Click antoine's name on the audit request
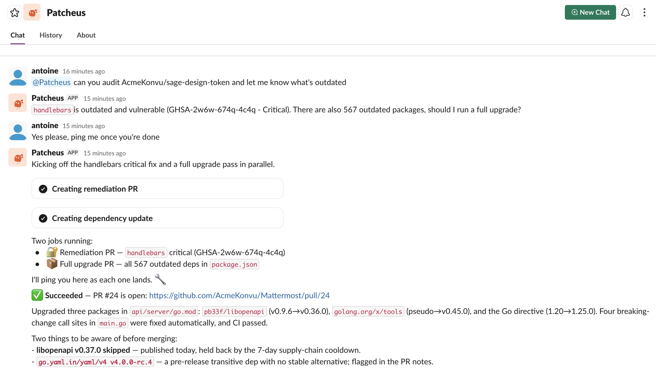 tap(45, 71)
